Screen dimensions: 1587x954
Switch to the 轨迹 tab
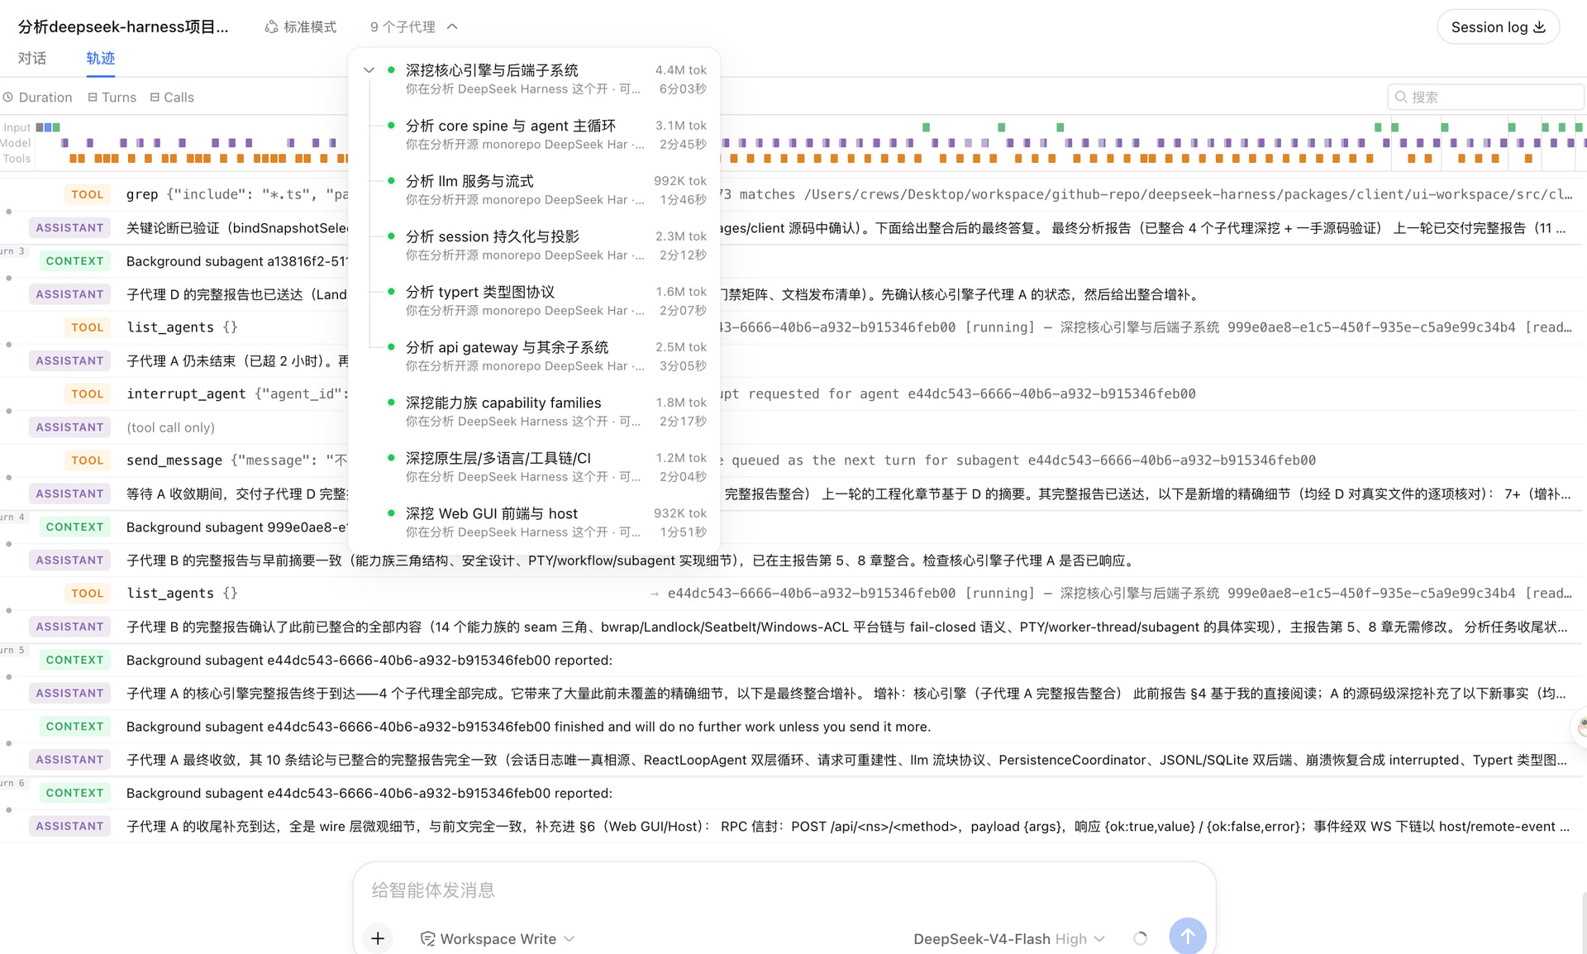pos(101,59)
